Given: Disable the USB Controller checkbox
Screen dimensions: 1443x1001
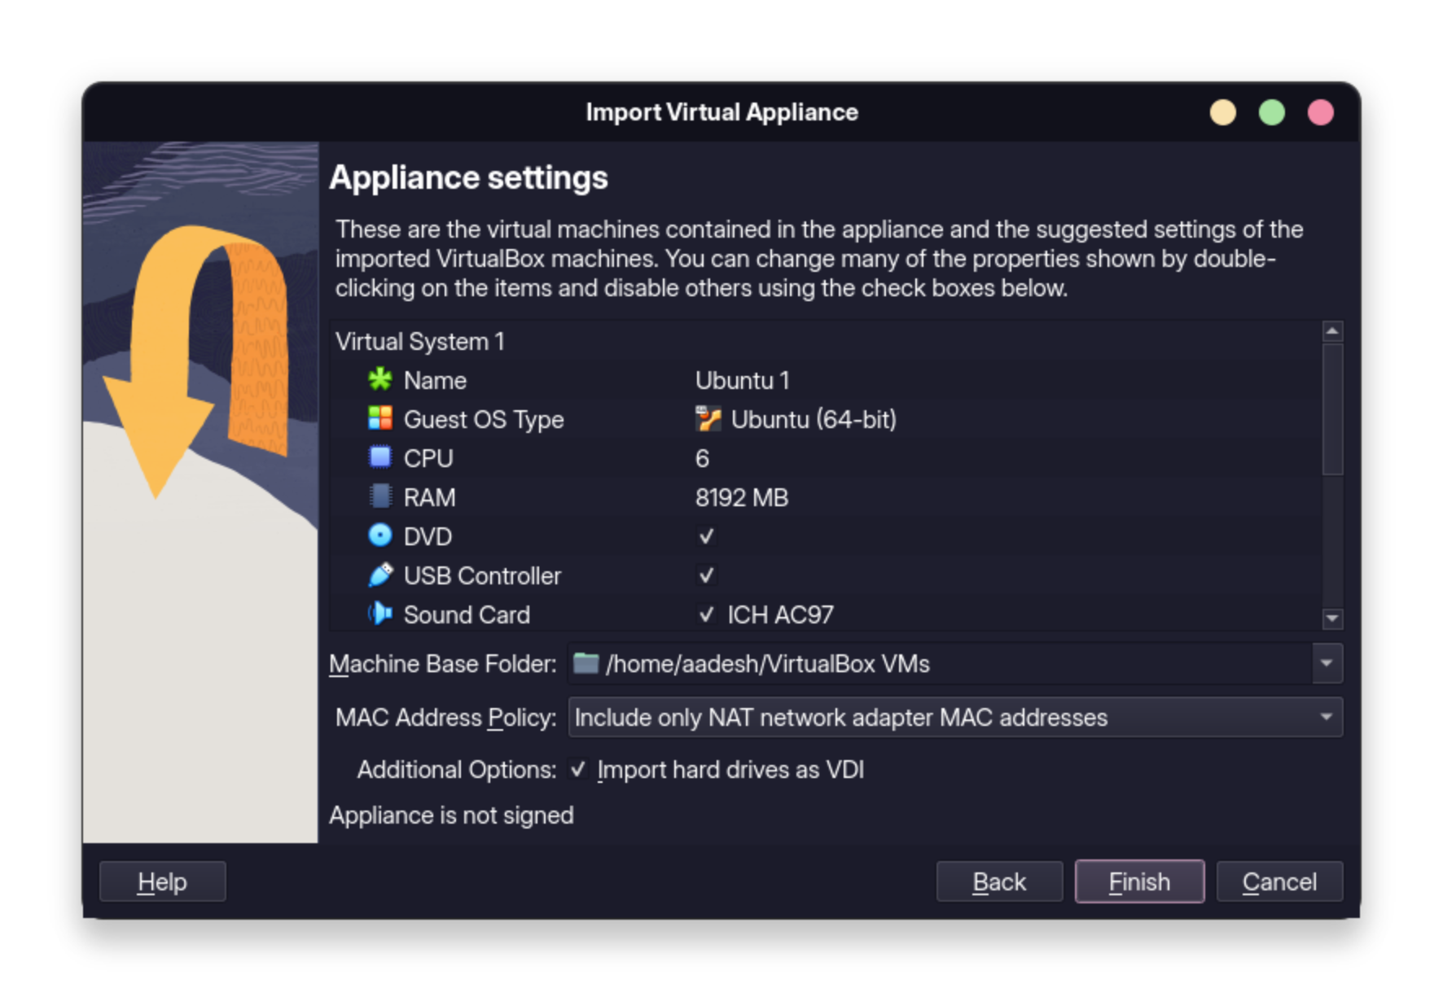Looking at the screenshot, I should pos(706,575).
